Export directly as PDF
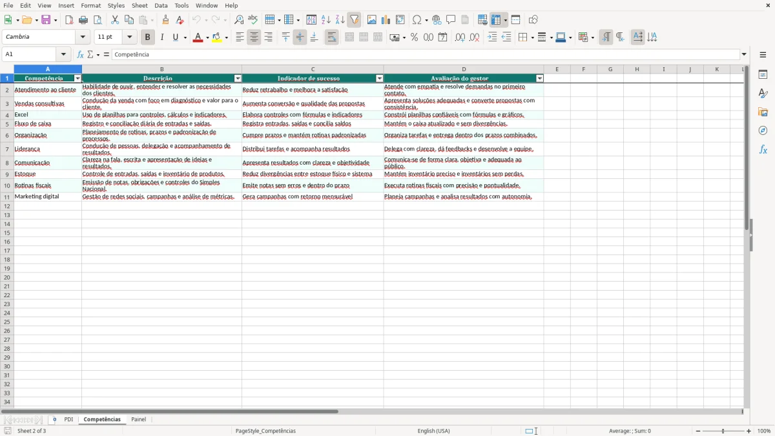This screenshot has height=436, width=775. (69, 20)
